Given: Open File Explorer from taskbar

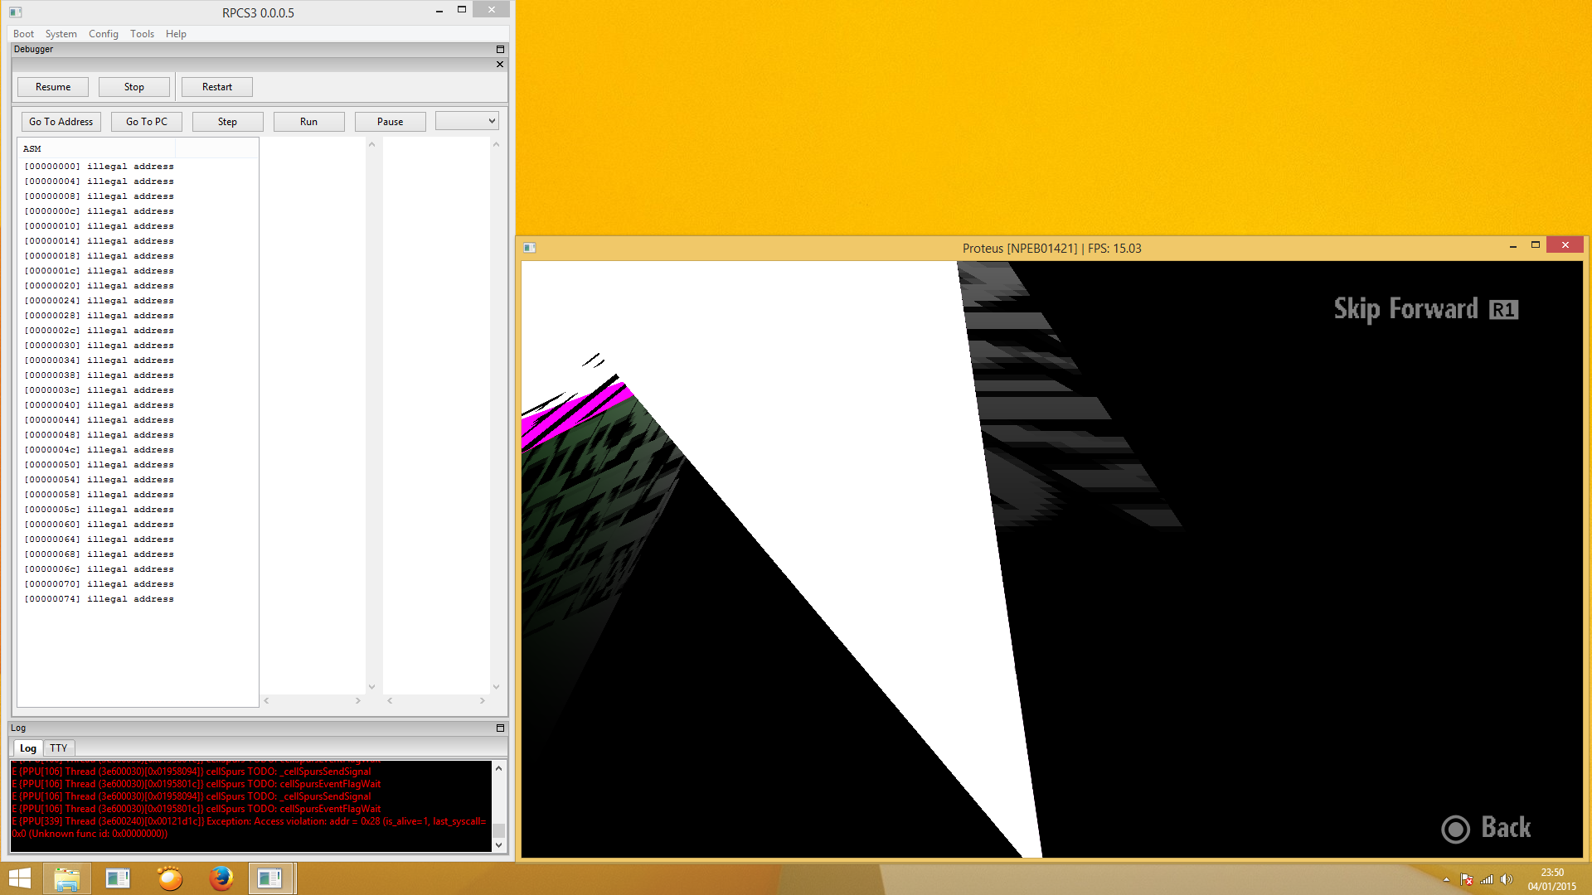Looking at the screenshot, I should tap(66, 878).
